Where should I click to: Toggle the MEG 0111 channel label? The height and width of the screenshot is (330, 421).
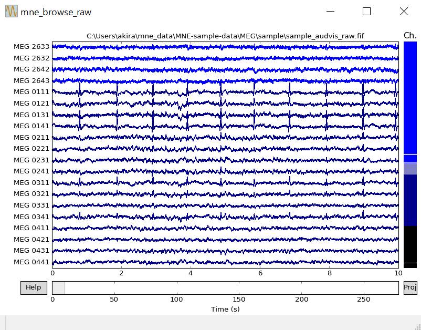[31, 92]
